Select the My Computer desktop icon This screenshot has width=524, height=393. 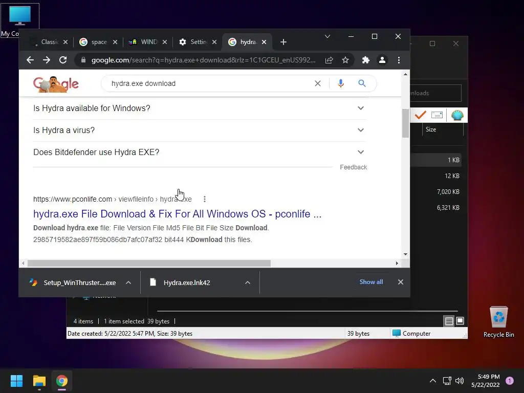tap(20, 20)
